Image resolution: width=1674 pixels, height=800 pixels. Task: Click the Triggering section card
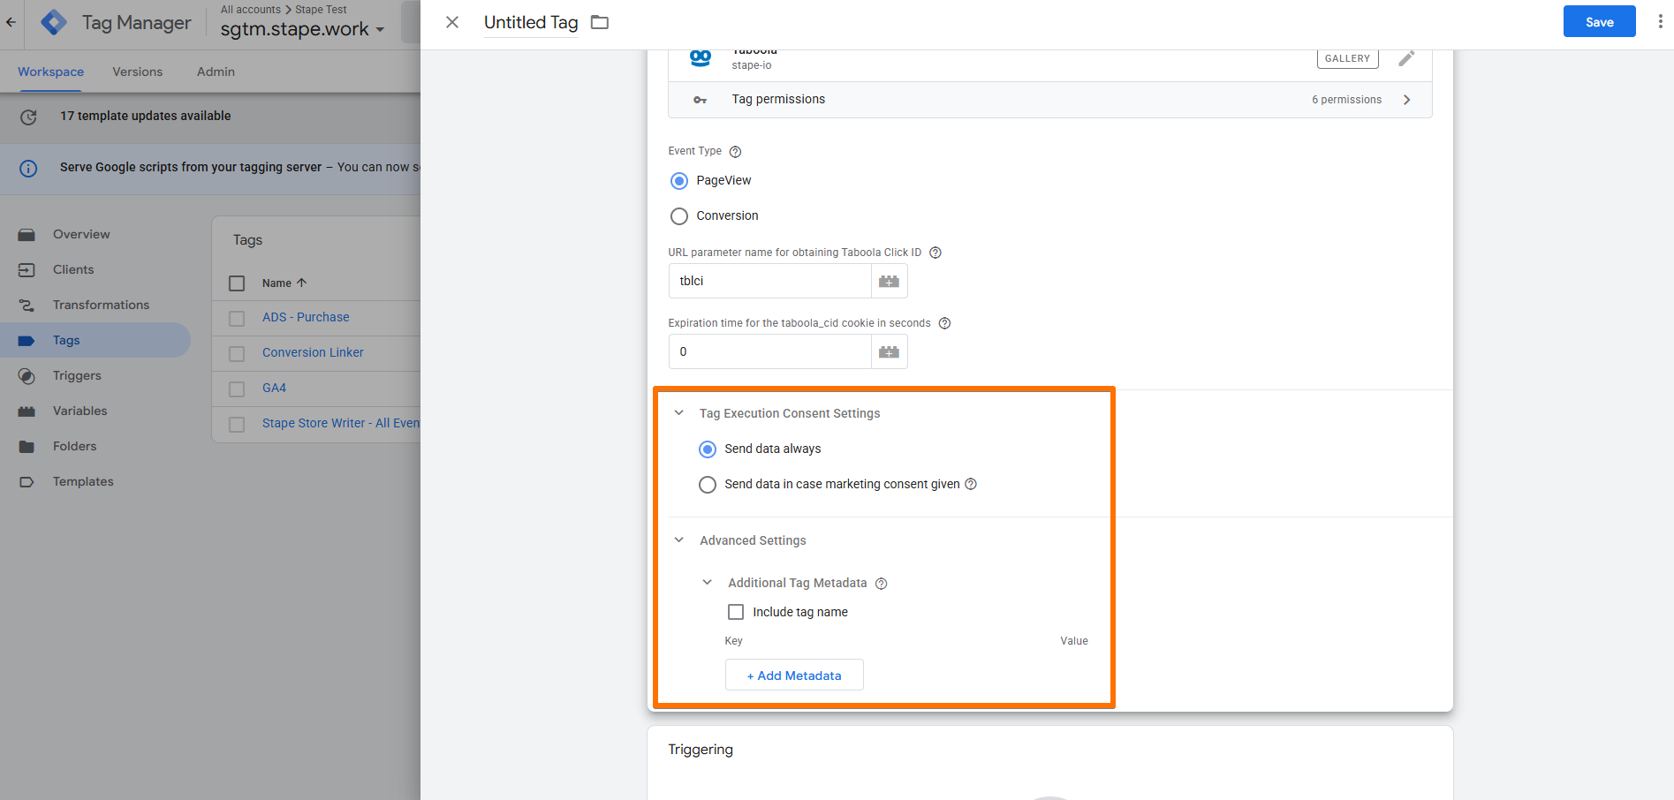[1050, 763]
